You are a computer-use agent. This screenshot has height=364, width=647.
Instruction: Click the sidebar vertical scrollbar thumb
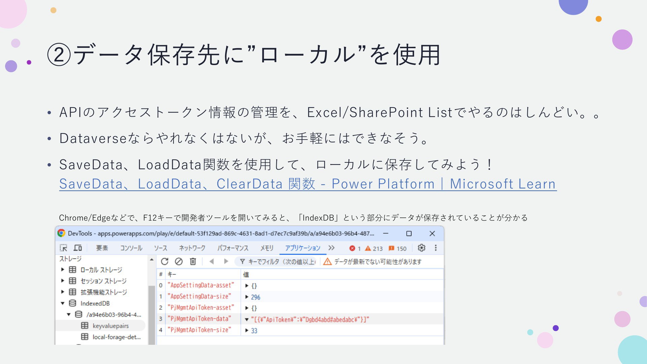pyautogui.click(x=152, y=315)
